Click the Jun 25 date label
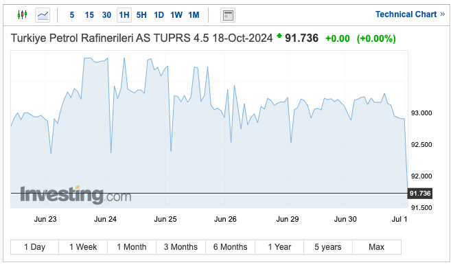Viewport: 453px width, 267px height. [x=165, y=219]
